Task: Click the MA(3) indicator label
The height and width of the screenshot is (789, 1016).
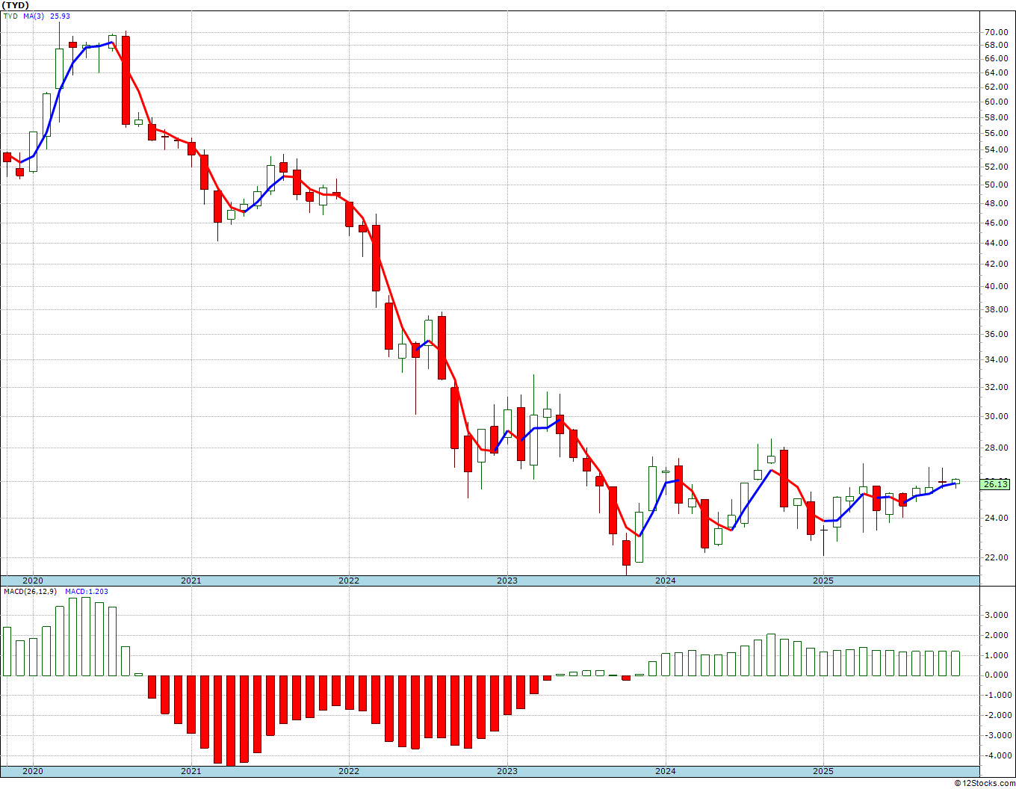Action: pyautogui.click(x=34, y=16)
